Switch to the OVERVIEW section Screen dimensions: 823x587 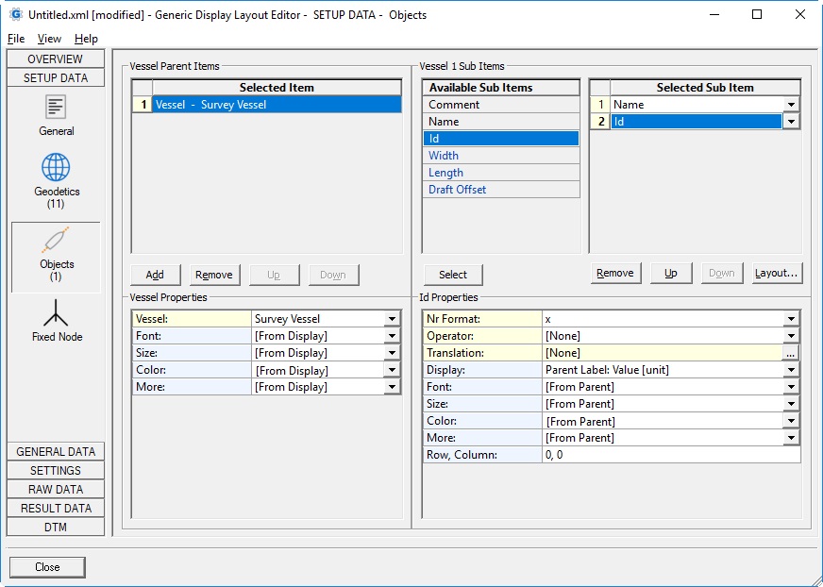56,59
